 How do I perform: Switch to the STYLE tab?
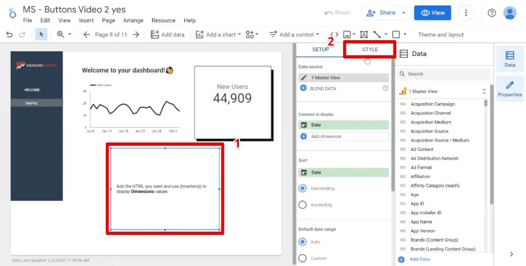click(x=370, y=49)
